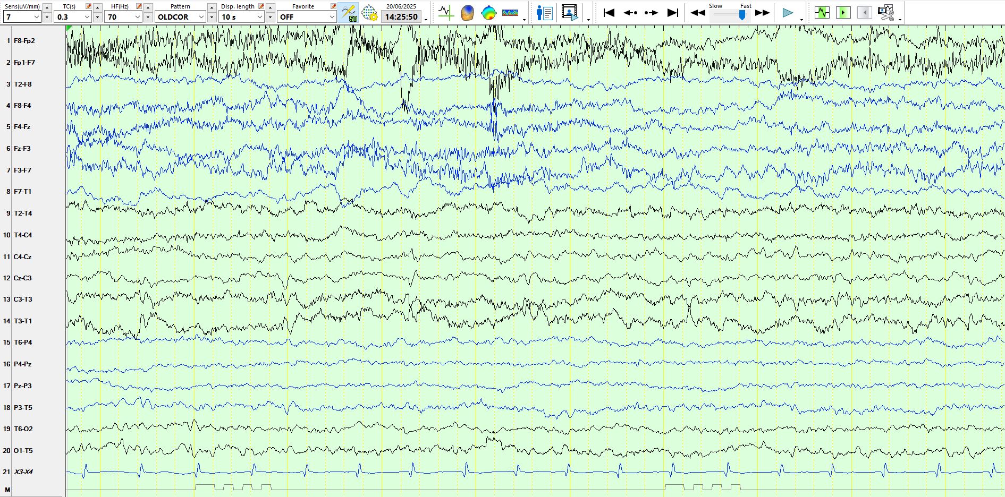Image resolution: width=1005 pixels, height=497 pixels.
Task: Click the green waveform display icon
Action: 822,12
